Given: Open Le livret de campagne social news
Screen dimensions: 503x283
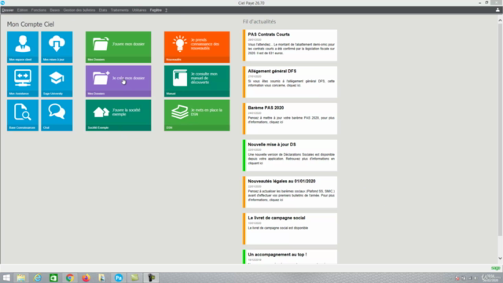Looking at the screenshot, I should tap(290, 229).
